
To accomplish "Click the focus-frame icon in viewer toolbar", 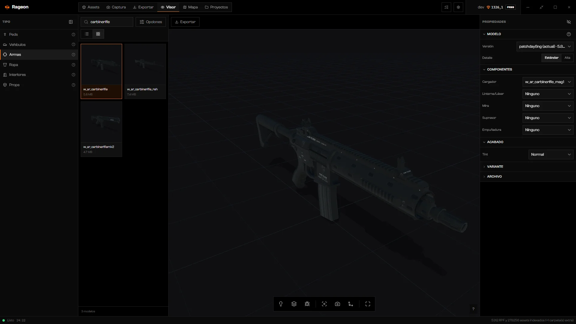I will coord(324,304).
